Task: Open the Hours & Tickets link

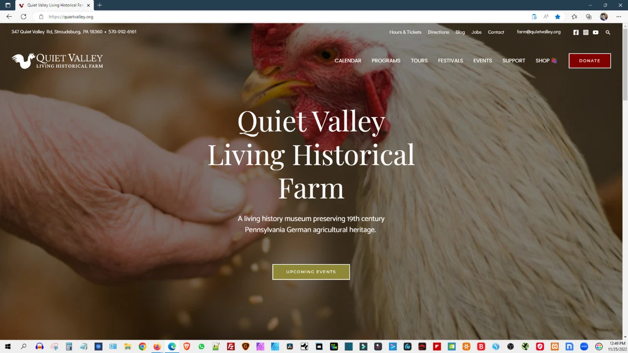Action: coord(405,32)
